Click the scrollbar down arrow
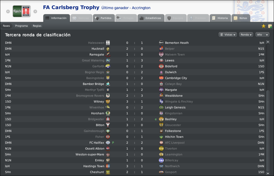The image size is (274, 176). point(268,173)
